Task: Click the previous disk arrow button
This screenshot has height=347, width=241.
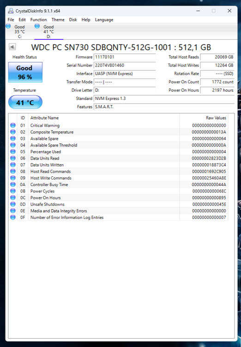Action: point(12,47)
